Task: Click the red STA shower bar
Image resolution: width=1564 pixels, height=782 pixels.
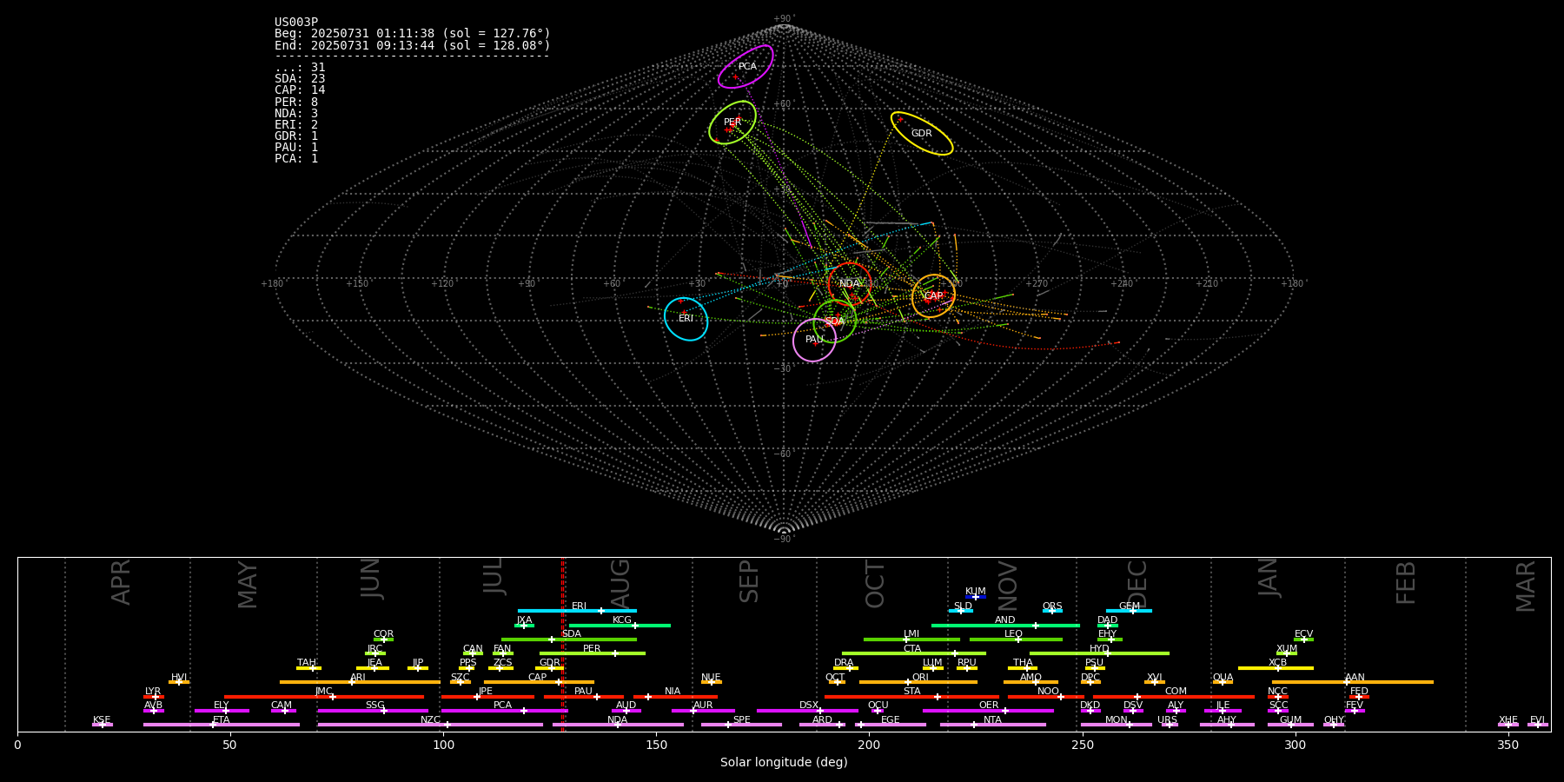Action: pyautogui.click(x=911, y=696)
